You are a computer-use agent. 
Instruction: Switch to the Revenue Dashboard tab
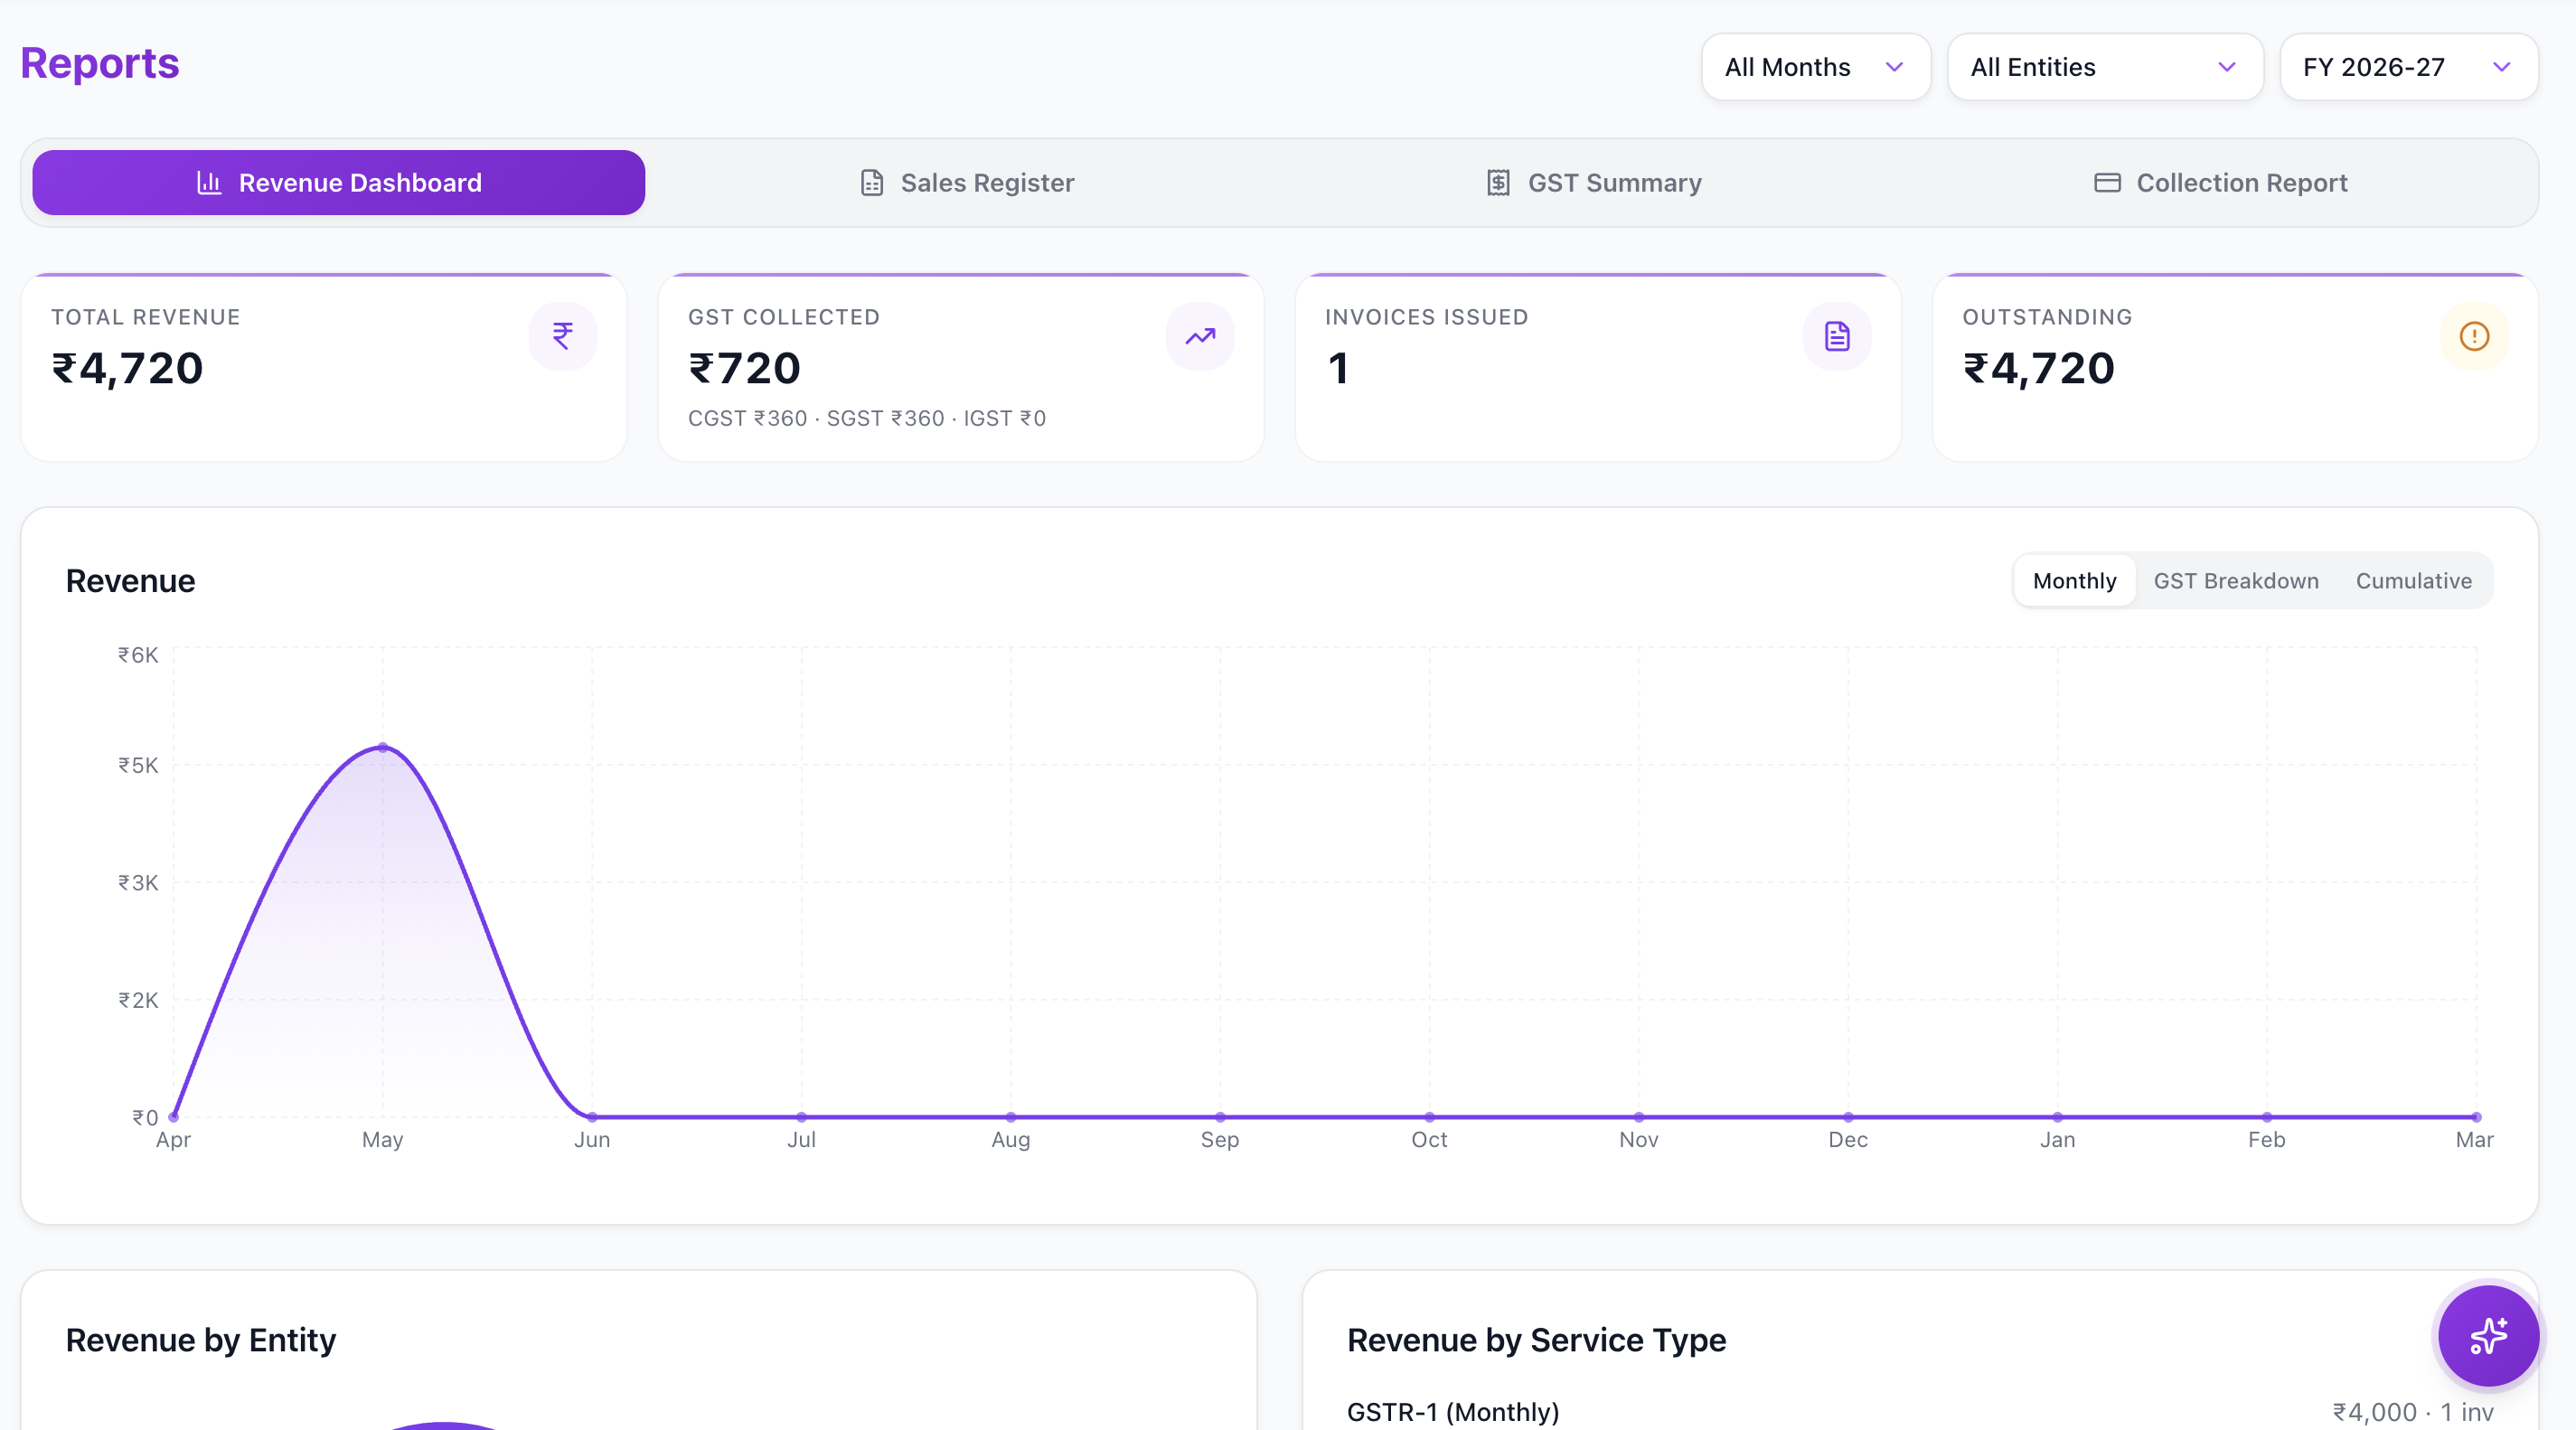coord(338,182)
